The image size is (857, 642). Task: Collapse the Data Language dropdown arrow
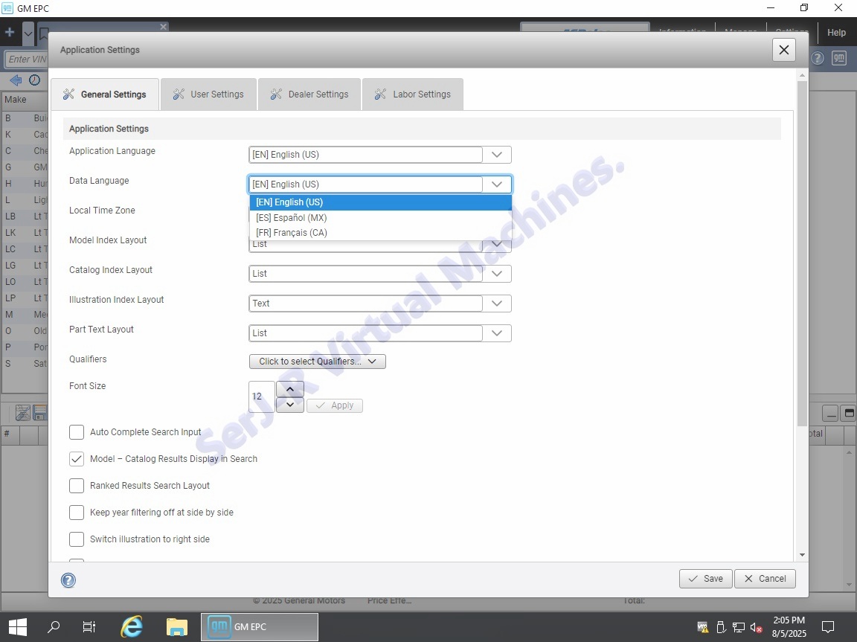[497, 184]
